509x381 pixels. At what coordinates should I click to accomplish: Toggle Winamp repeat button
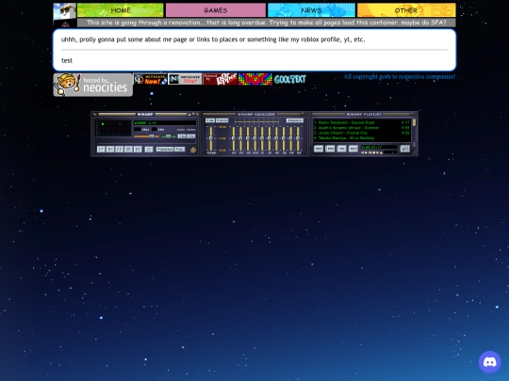pos(179,149)
